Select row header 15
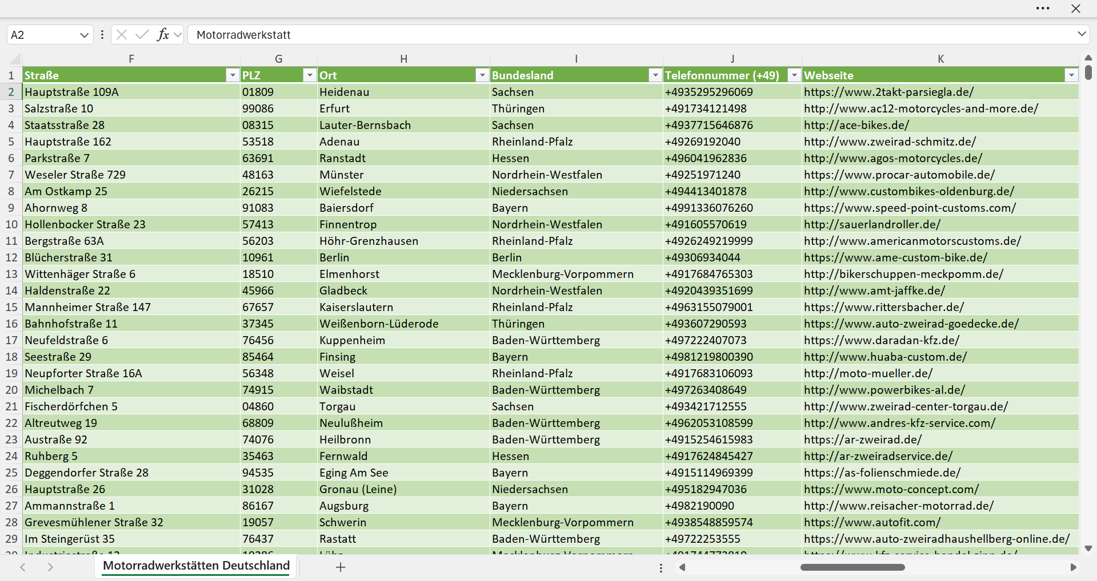 coord(11,307)
